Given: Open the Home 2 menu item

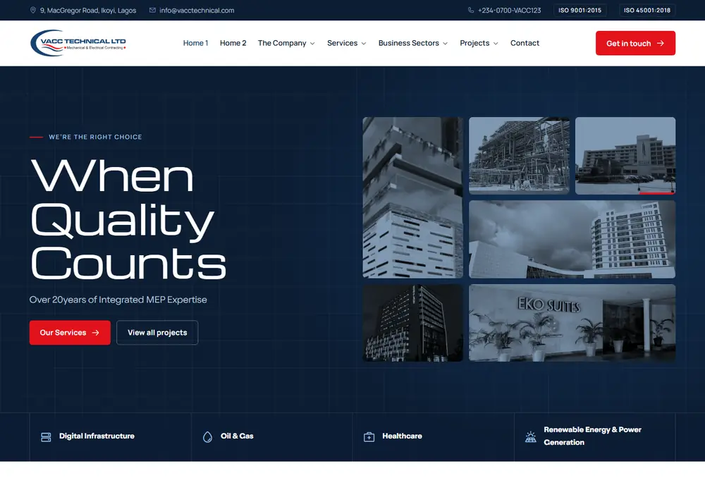Looking at the screenshot, I should pyautogui.click(x=233, y=43).
